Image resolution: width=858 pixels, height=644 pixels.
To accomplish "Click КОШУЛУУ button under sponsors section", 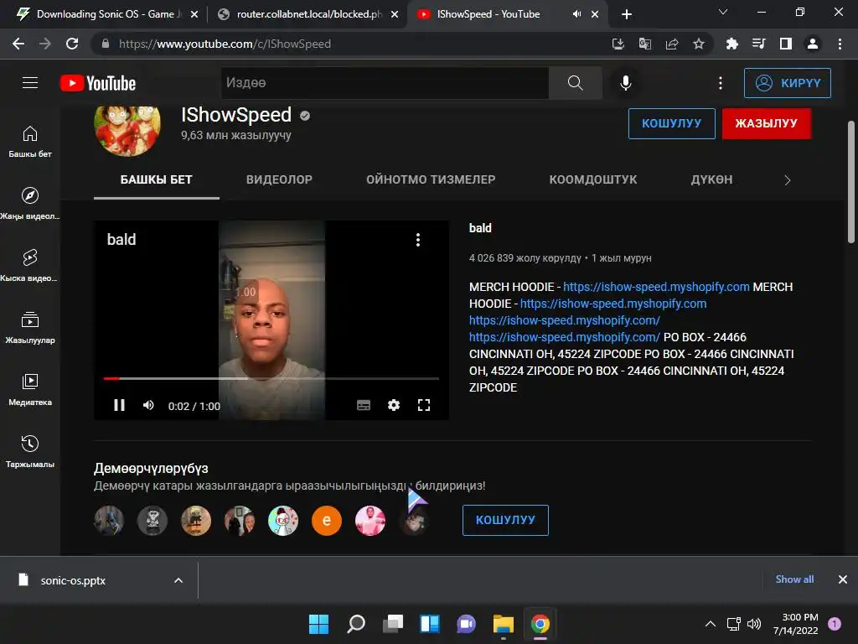I will click(505, 520).
